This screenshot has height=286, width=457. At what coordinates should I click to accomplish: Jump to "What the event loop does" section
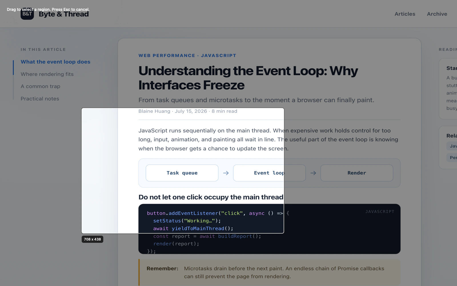point(55,62)
